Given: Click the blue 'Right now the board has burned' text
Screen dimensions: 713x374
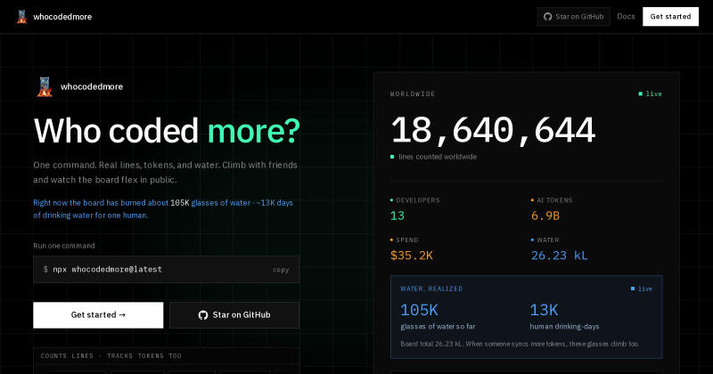Looking at the screenshot, I should point(163,209).
